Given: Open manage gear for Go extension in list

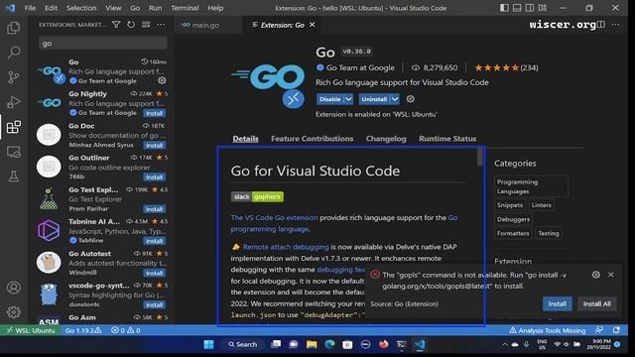Looking at the screenshot, I should tap(162, 80).
